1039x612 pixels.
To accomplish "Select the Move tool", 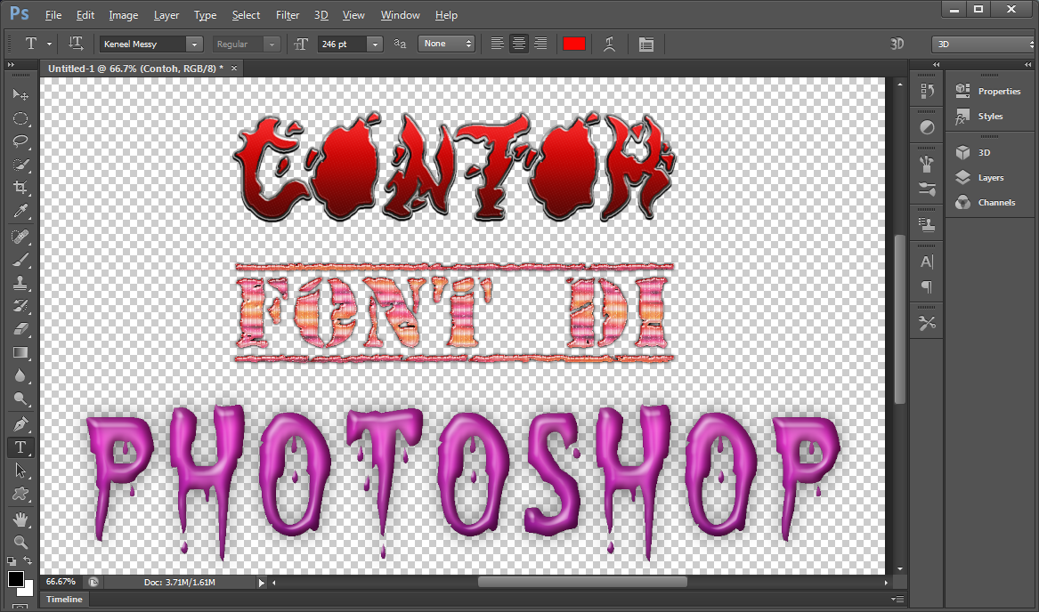I will (20, 94).
